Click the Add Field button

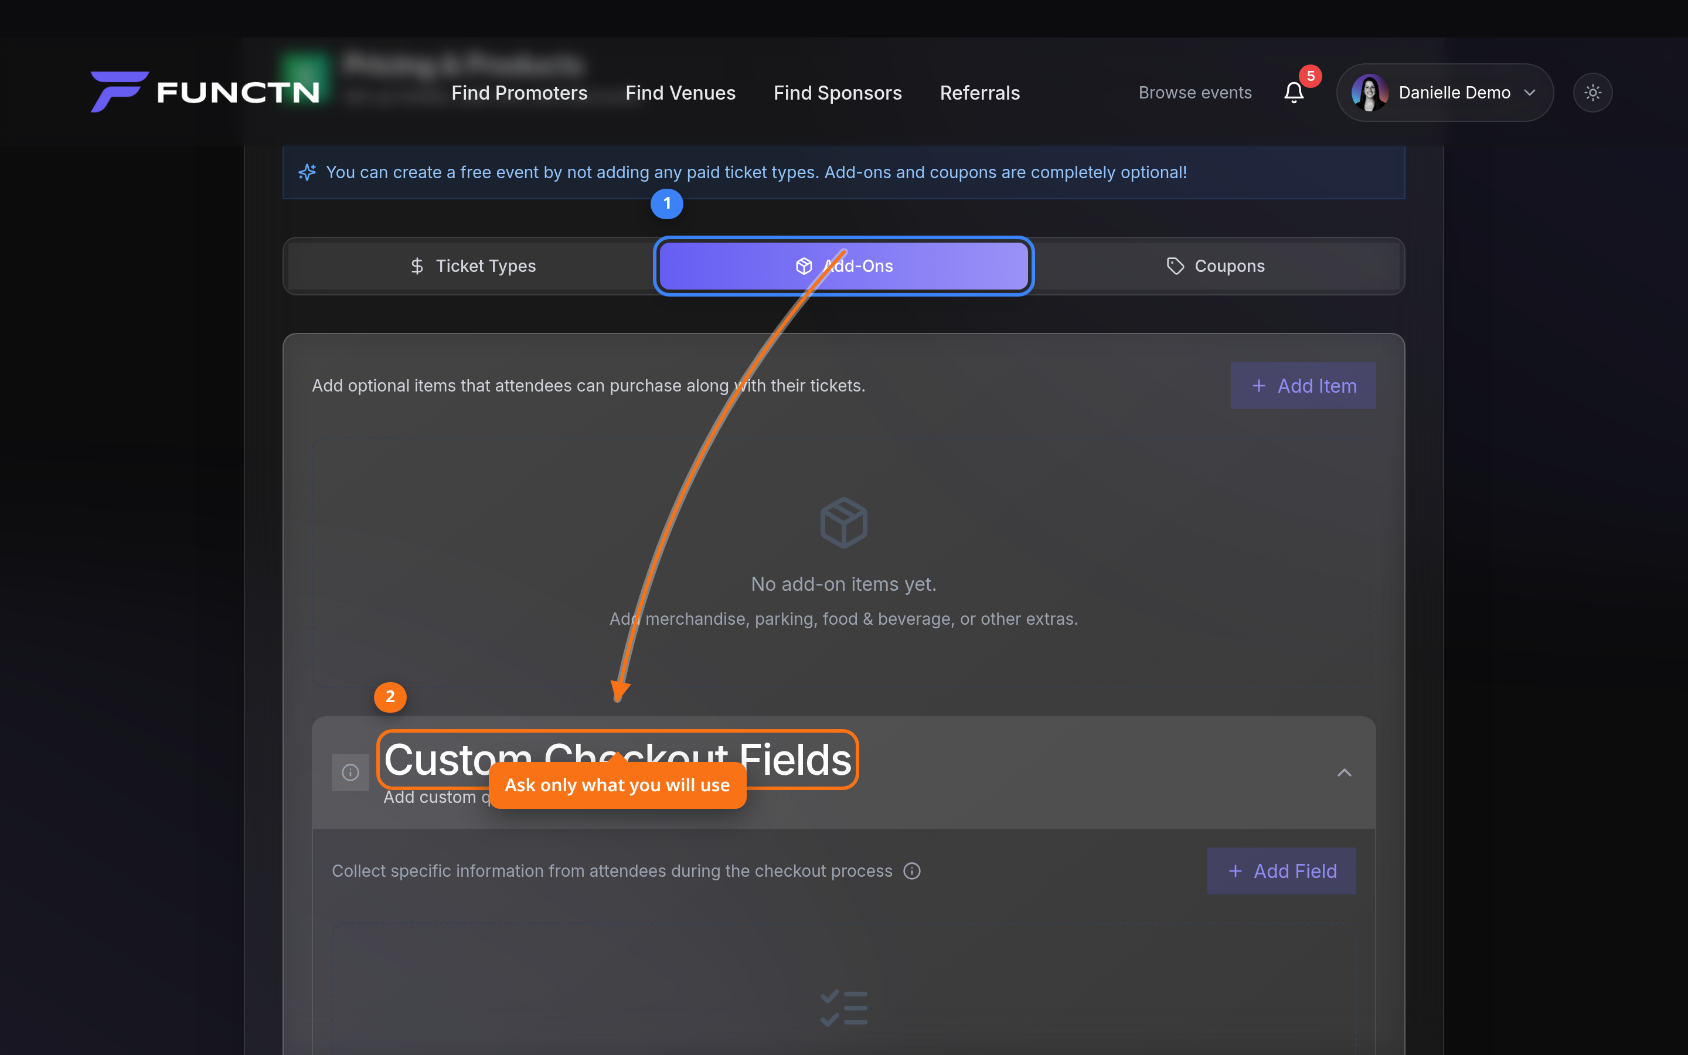1281,871
